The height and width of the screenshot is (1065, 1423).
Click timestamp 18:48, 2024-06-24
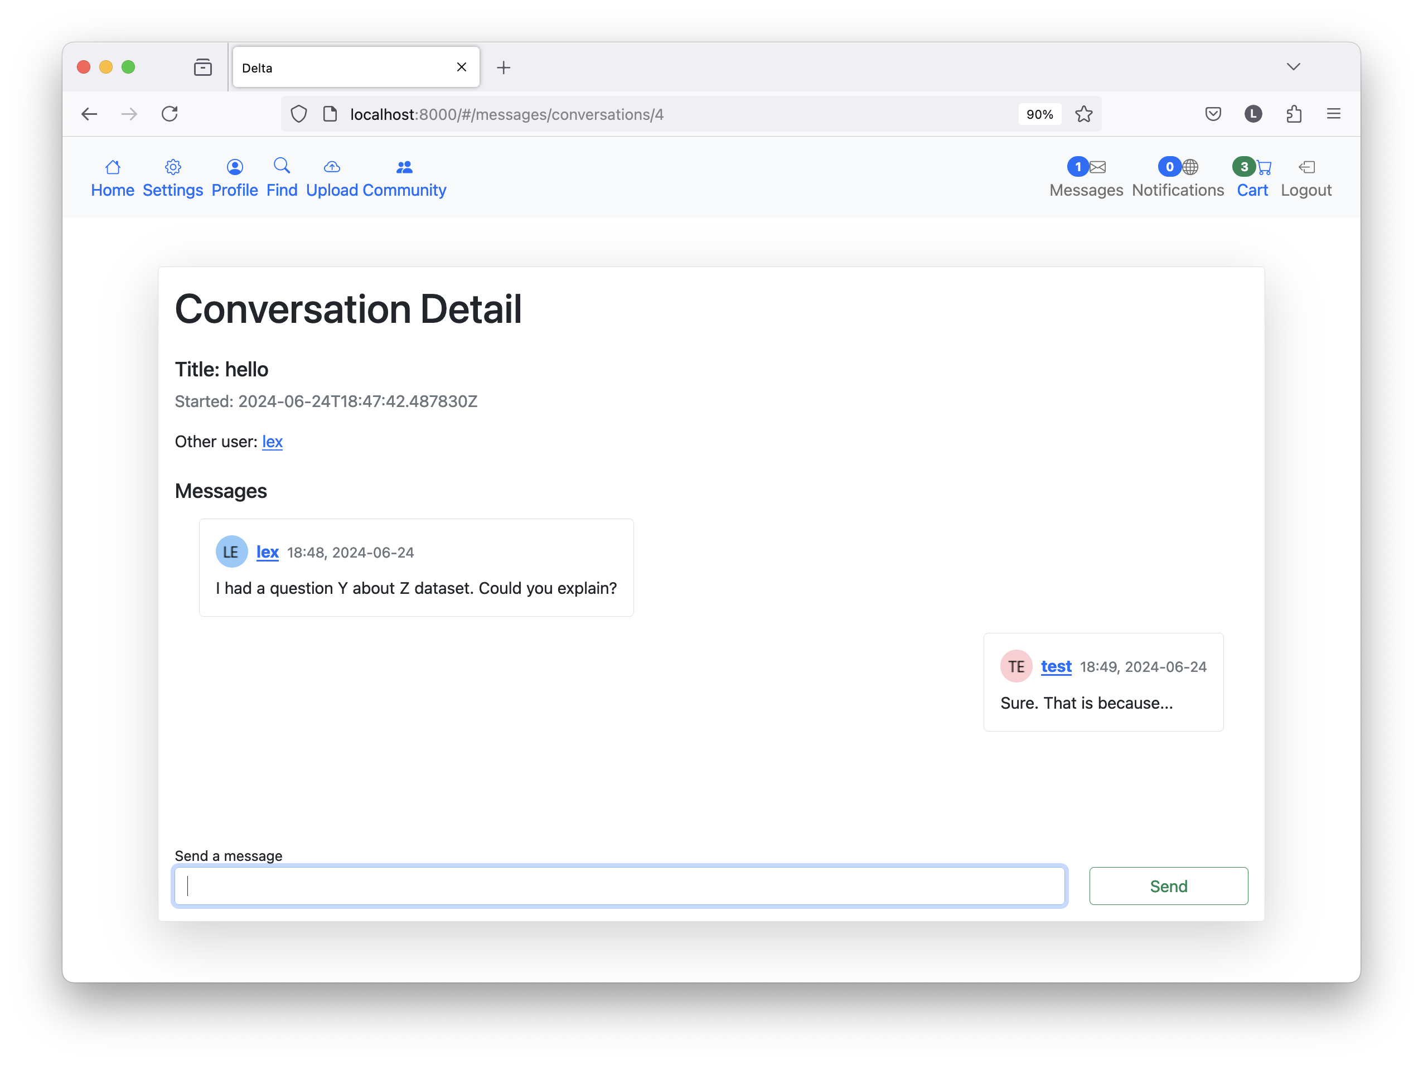(350, 553)
